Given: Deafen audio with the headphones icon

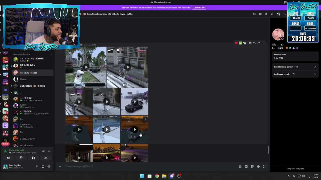Looking at the screenshot, I should 43,166.
